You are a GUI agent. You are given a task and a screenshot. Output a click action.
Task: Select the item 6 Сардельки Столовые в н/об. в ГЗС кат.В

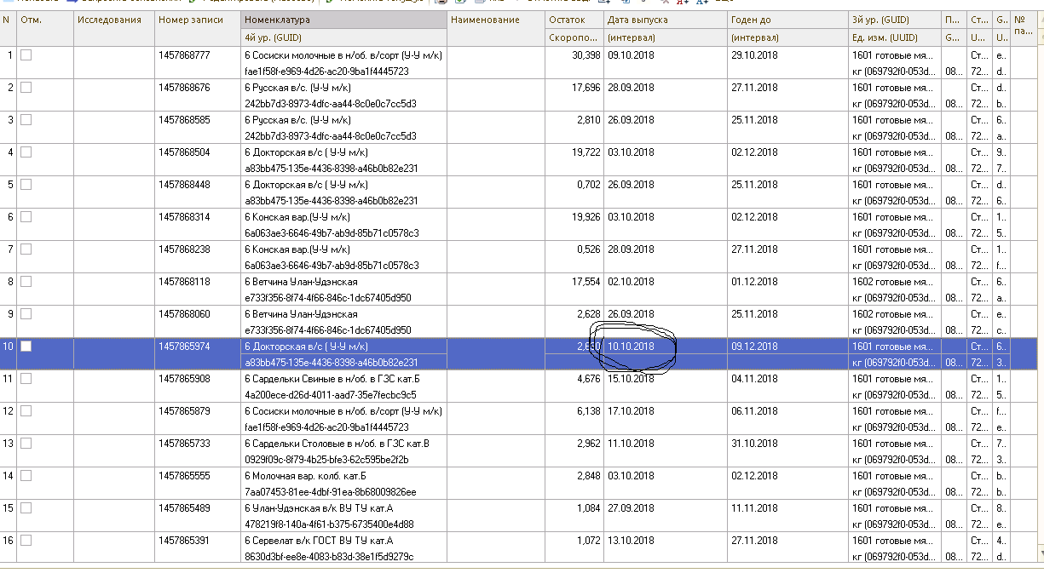pyautogui.click(x=337, y=444)
